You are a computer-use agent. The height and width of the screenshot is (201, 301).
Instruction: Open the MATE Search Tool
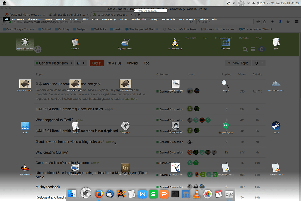pyautogui.click(x=175, y=84)
